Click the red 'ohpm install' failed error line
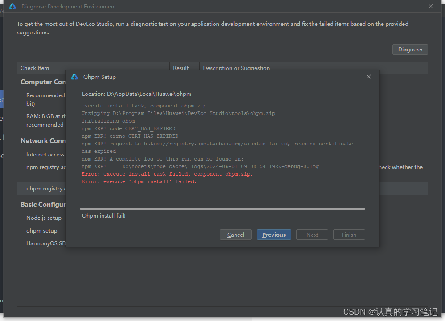 139,181
